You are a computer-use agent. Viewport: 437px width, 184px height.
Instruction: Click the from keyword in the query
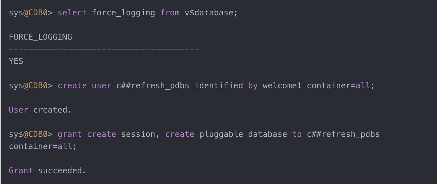tap(170, 13)
